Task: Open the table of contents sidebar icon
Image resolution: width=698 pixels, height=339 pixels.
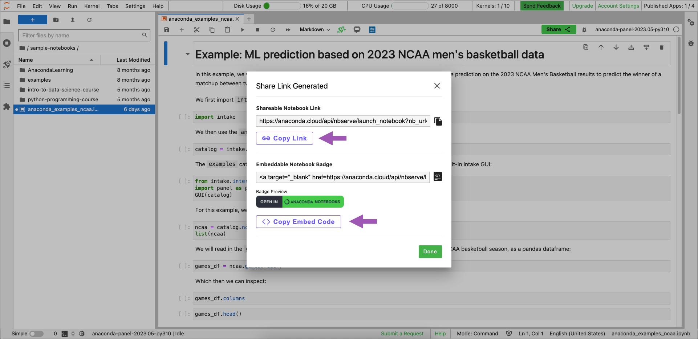Action: (7, 86)
